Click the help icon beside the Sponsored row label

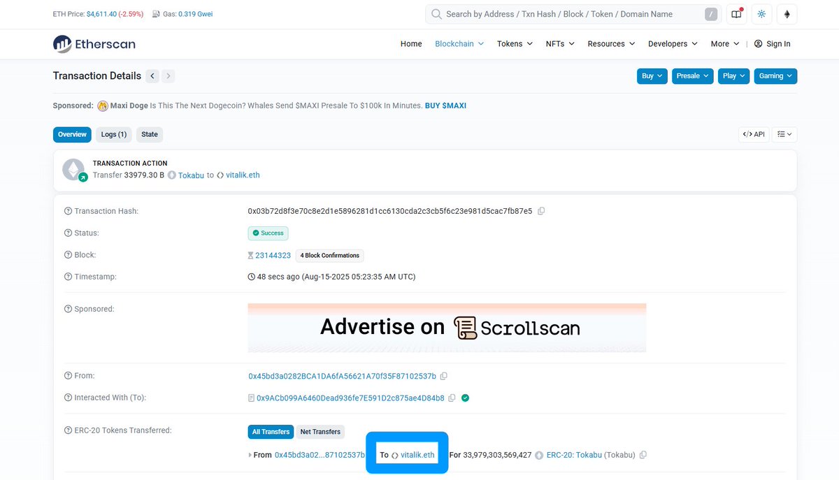pos(68,309)
